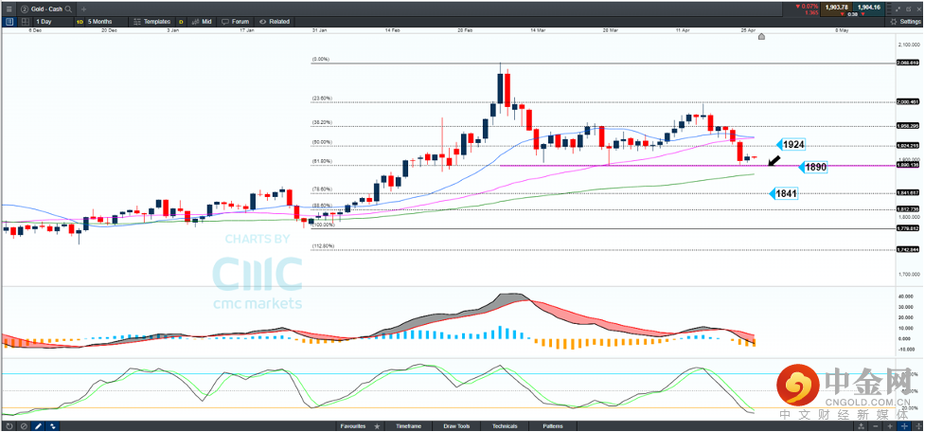925x432 pixels.
Task: Click the Gold - Cash search magnifier
Action: coord(68,9)
